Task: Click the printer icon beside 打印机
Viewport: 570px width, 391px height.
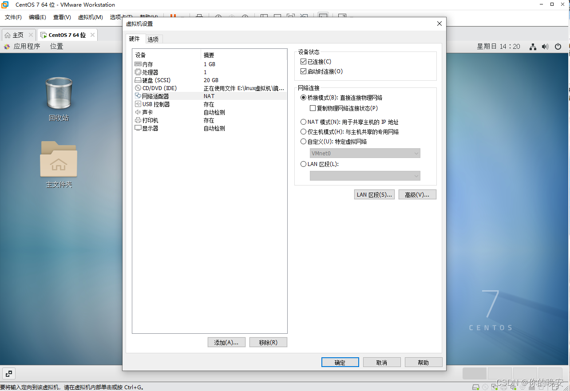Action: point(138,120)
